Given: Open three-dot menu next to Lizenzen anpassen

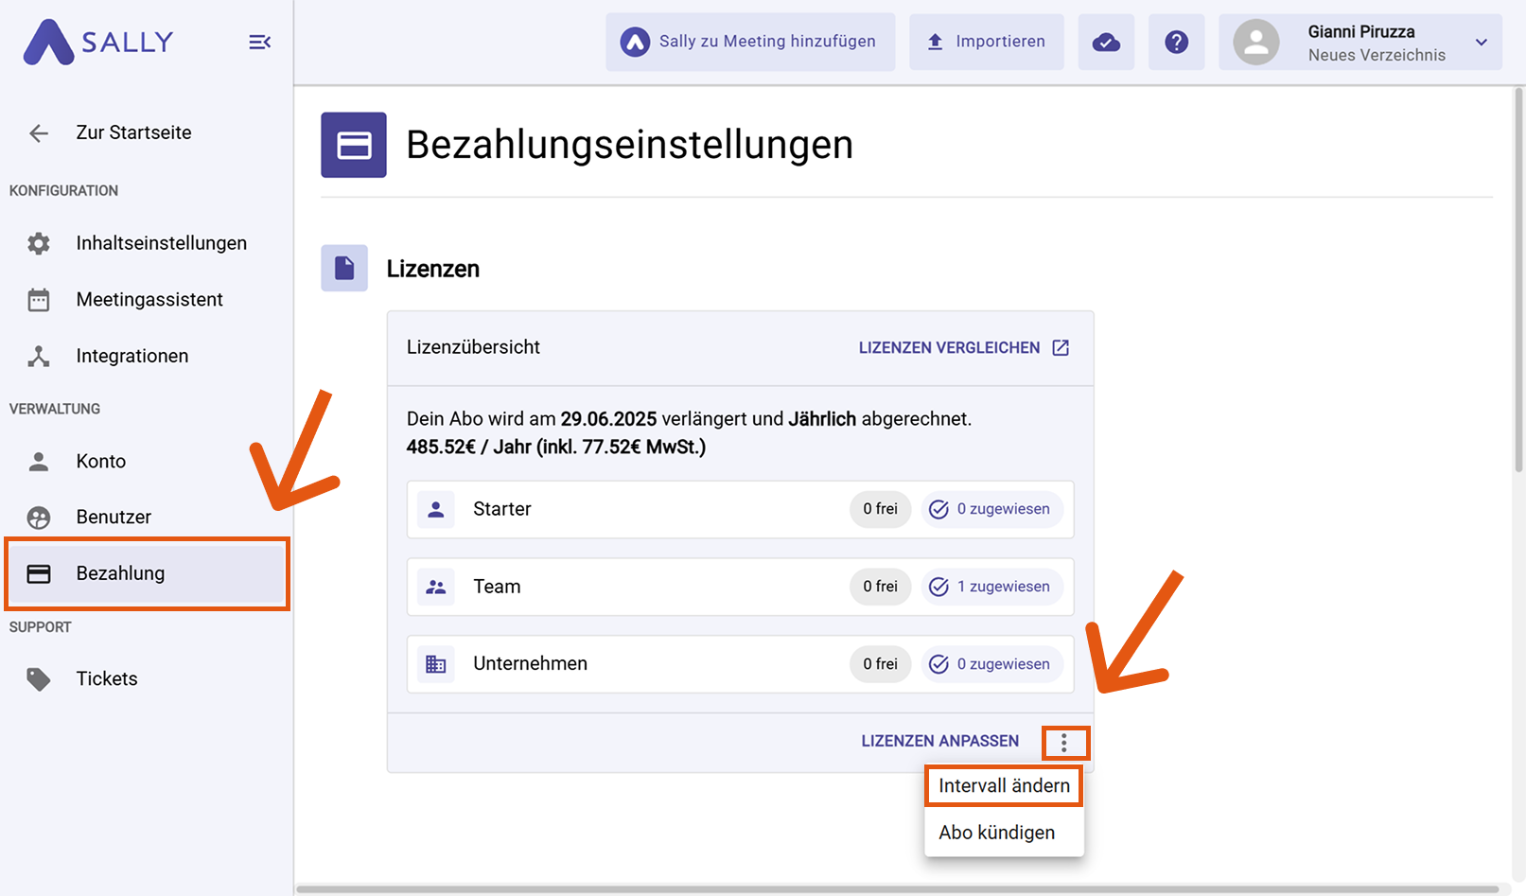Looking at the screenshot, I should click(1064, 743).
